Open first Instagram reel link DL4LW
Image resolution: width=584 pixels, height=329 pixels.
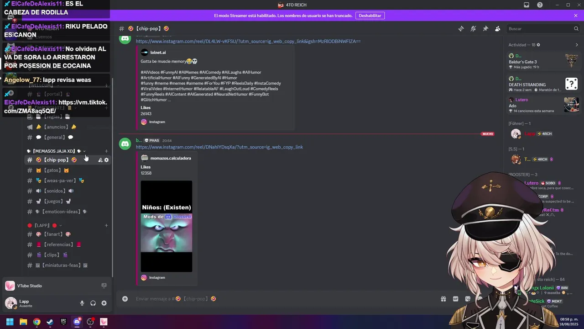pos(248,41)
